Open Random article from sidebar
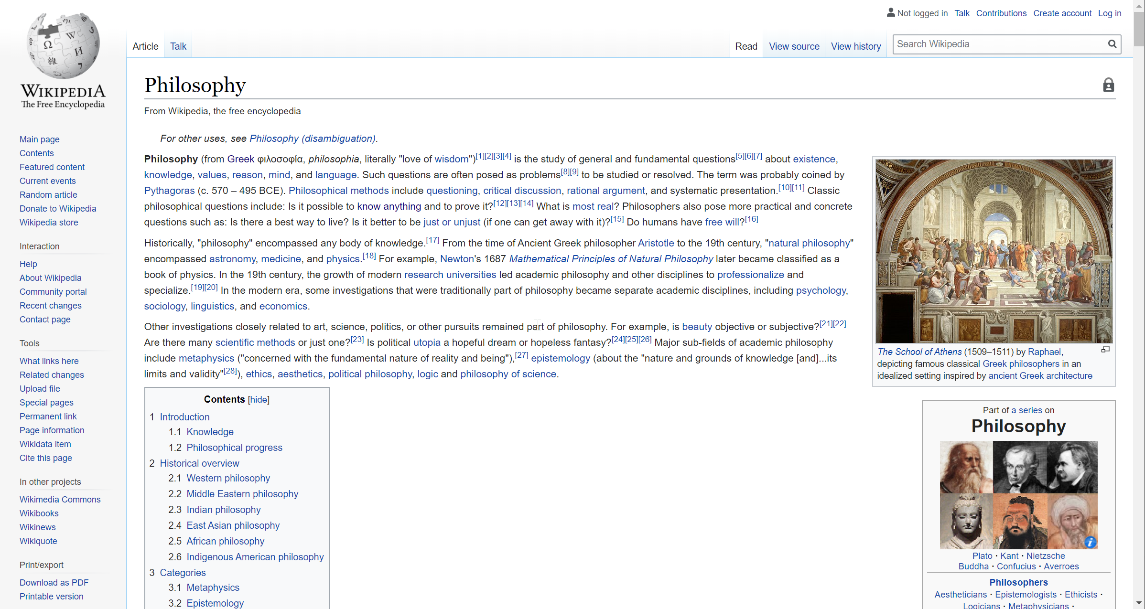This screenshot has width=1145, height=609. 48,195
